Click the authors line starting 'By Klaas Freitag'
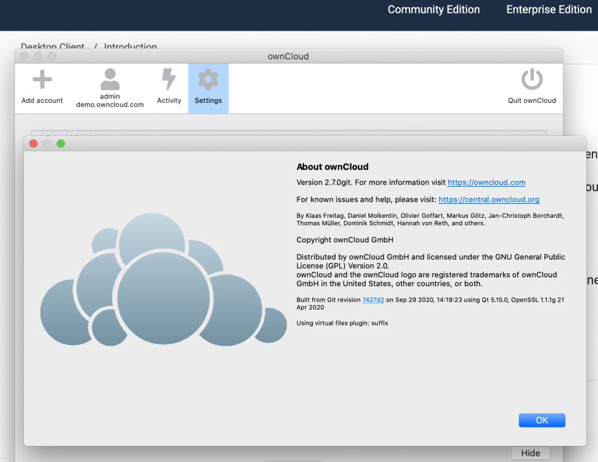This screenshot has height=462, width=598. (430, 220)
